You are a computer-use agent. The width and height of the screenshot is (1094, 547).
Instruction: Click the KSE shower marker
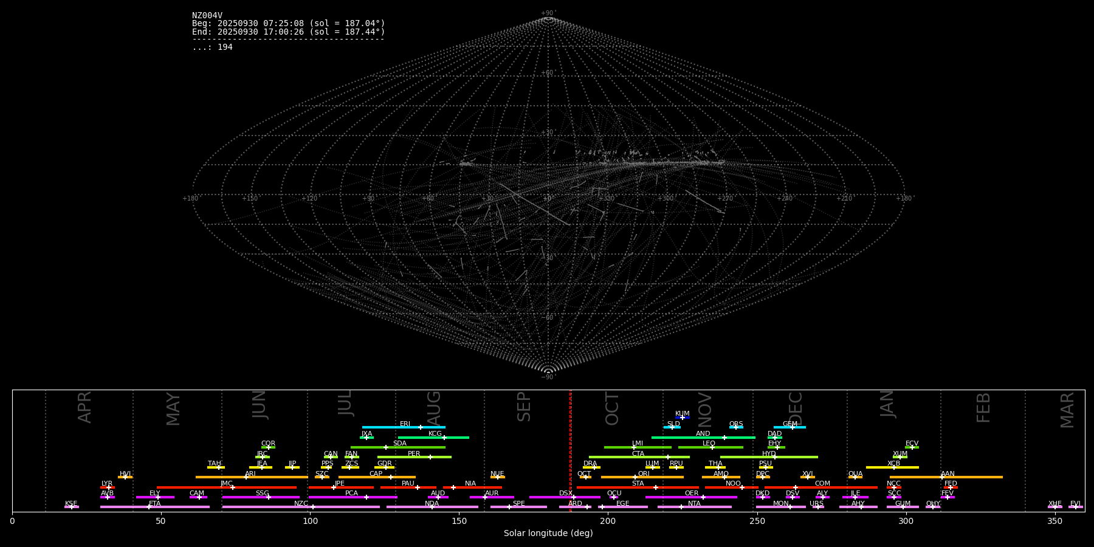click(x=71, y=507)
